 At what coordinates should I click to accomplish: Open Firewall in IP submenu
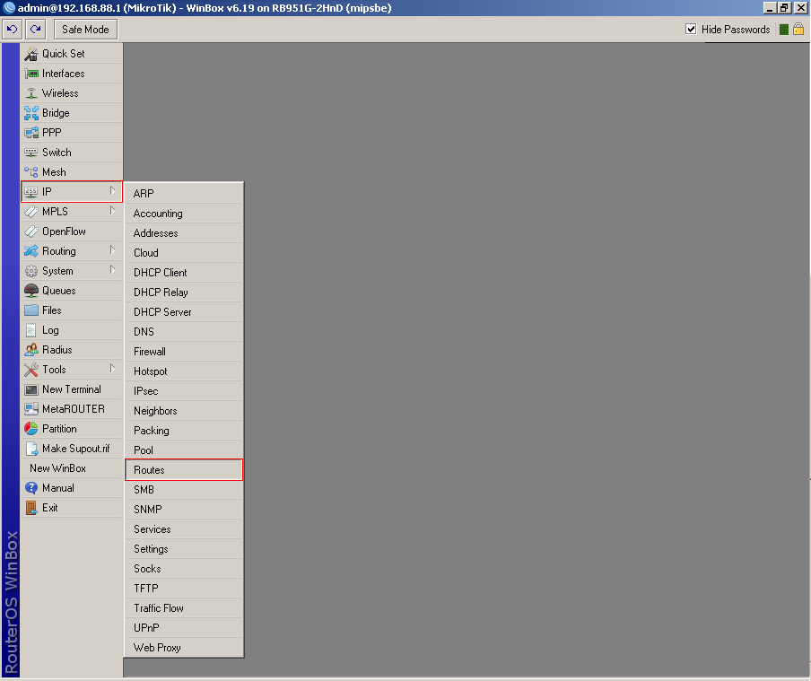click(184, 352)
